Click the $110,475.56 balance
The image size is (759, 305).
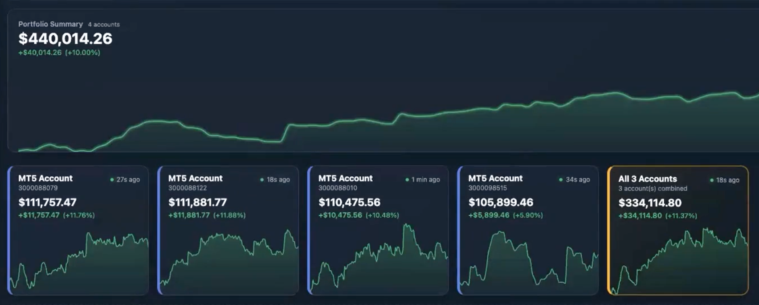[349, 202]
